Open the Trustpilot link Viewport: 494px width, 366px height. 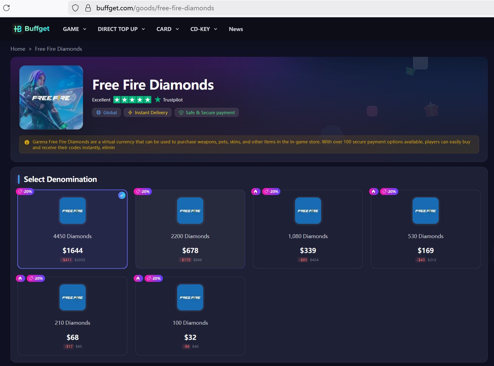click(169, 99)
